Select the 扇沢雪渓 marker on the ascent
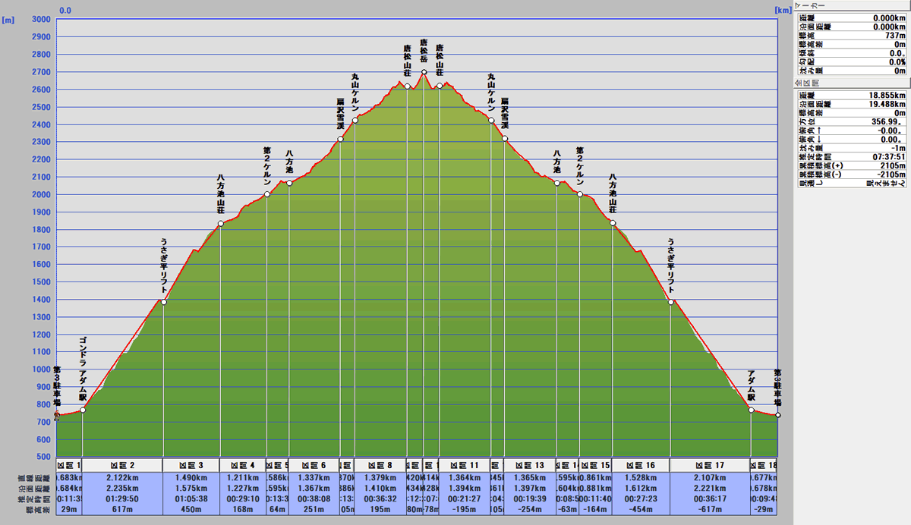911x525 pixels. coord(340,139)
